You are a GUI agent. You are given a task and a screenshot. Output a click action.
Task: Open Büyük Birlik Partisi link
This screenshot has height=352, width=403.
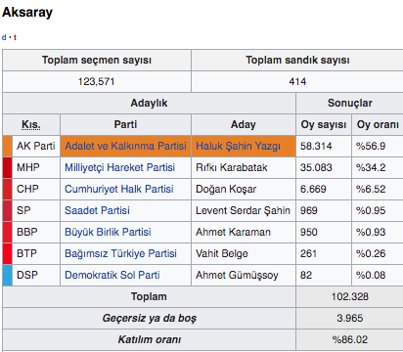[x=108, y=232]
